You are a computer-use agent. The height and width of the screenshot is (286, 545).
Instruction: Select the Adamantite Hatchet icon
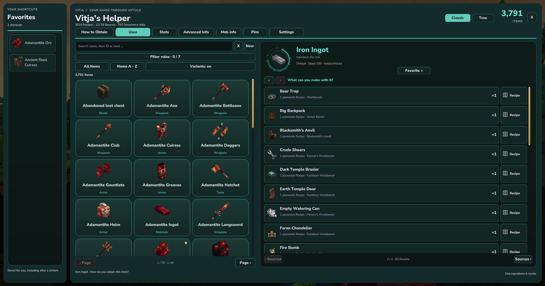[221, 171]
